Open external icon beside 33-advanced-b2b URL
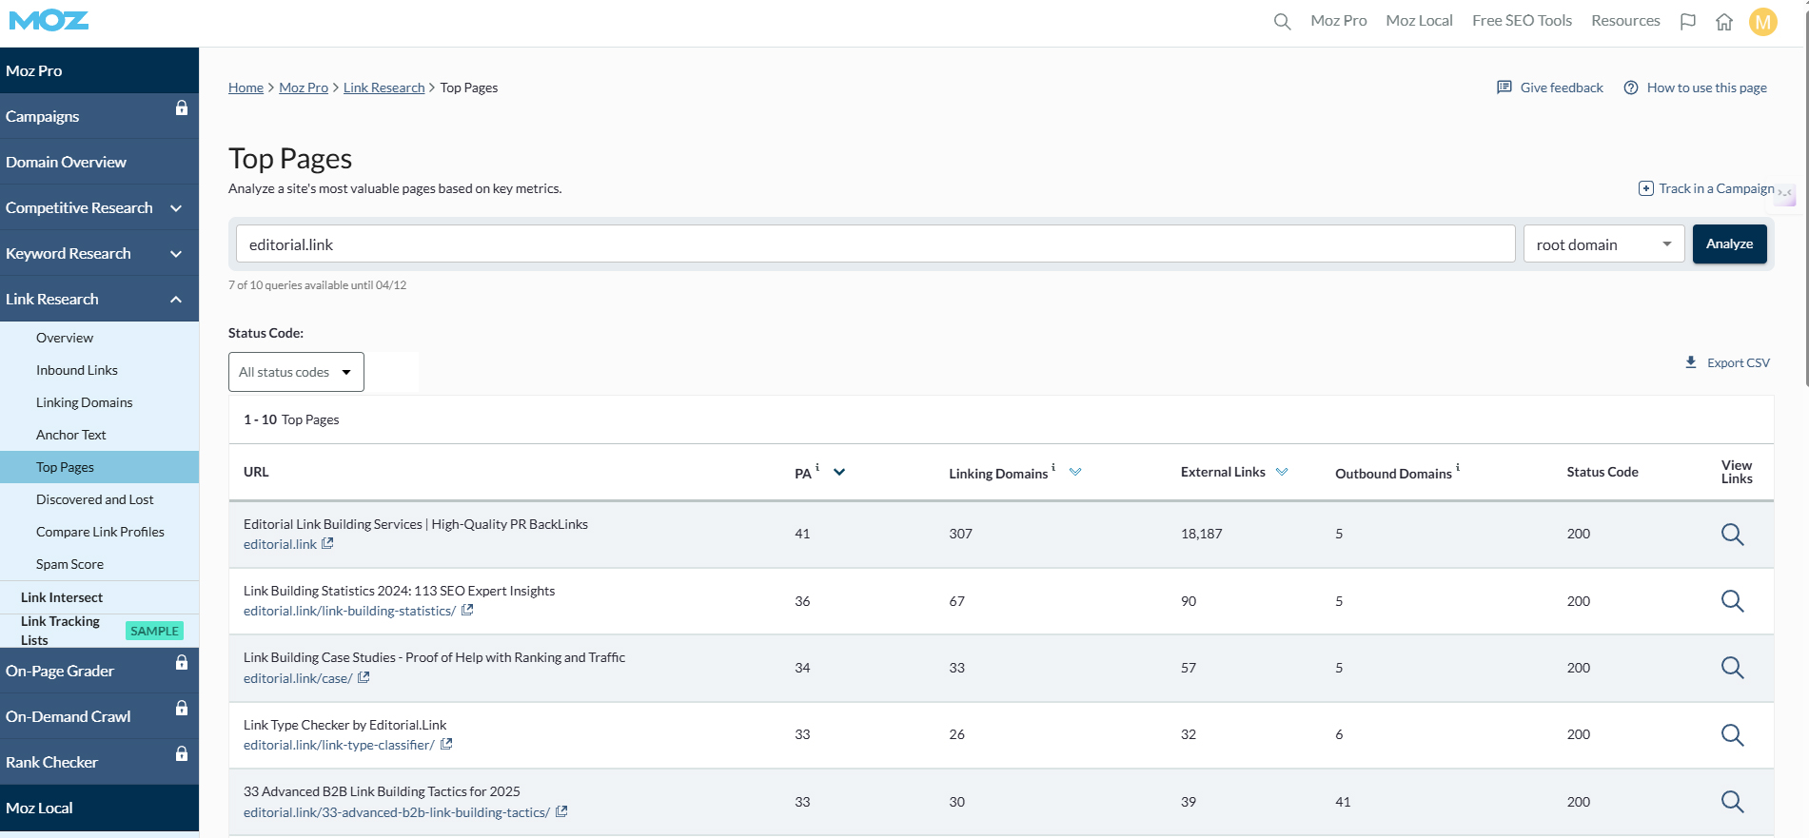Image resolution: width=1809 pixels, height=838 pixels. (x=561, y=811)
